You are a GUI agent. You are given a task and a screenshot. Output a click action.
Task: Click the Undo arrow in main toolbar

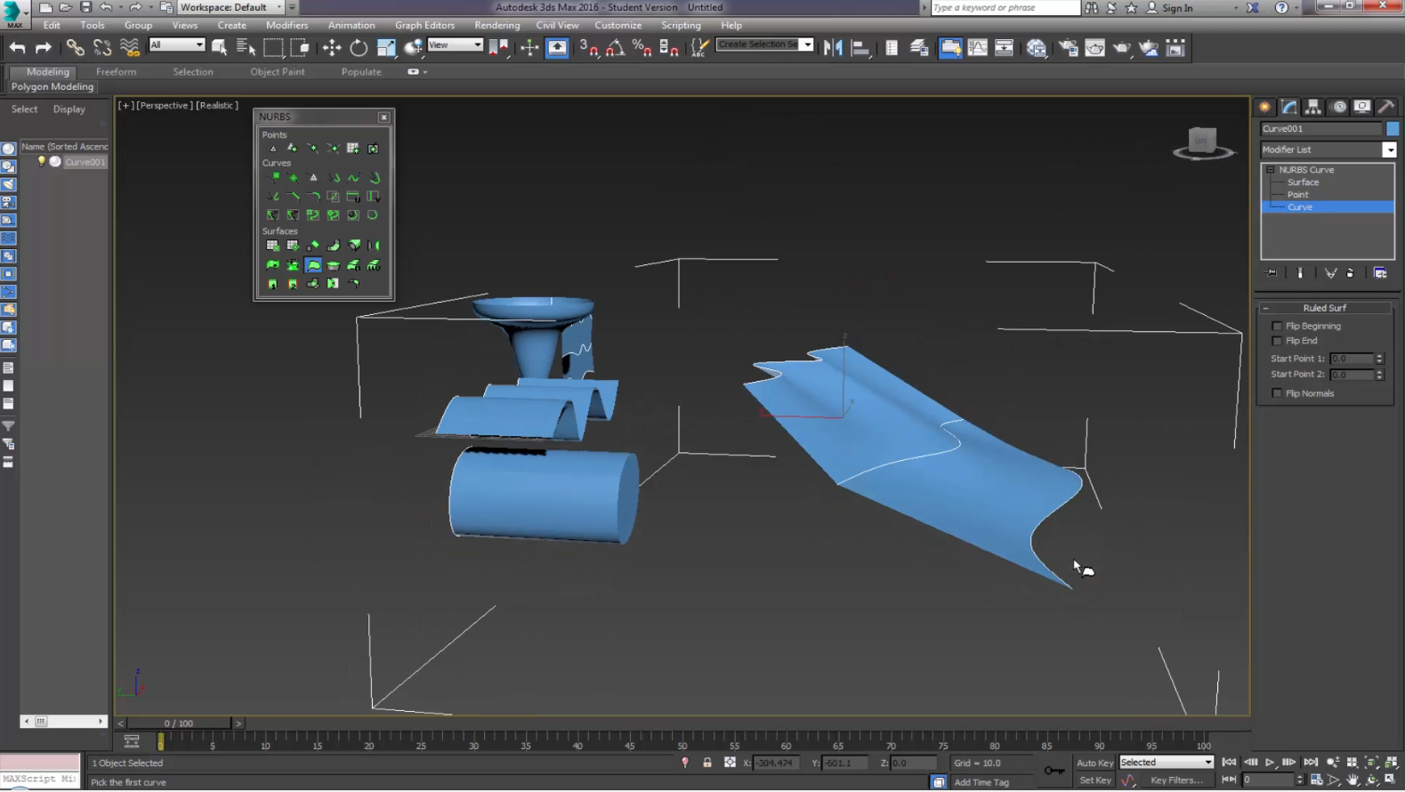(x=18, y=48)
